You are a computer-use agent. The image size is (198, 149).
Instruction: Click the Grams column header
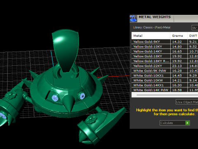(x=179, y=36)
